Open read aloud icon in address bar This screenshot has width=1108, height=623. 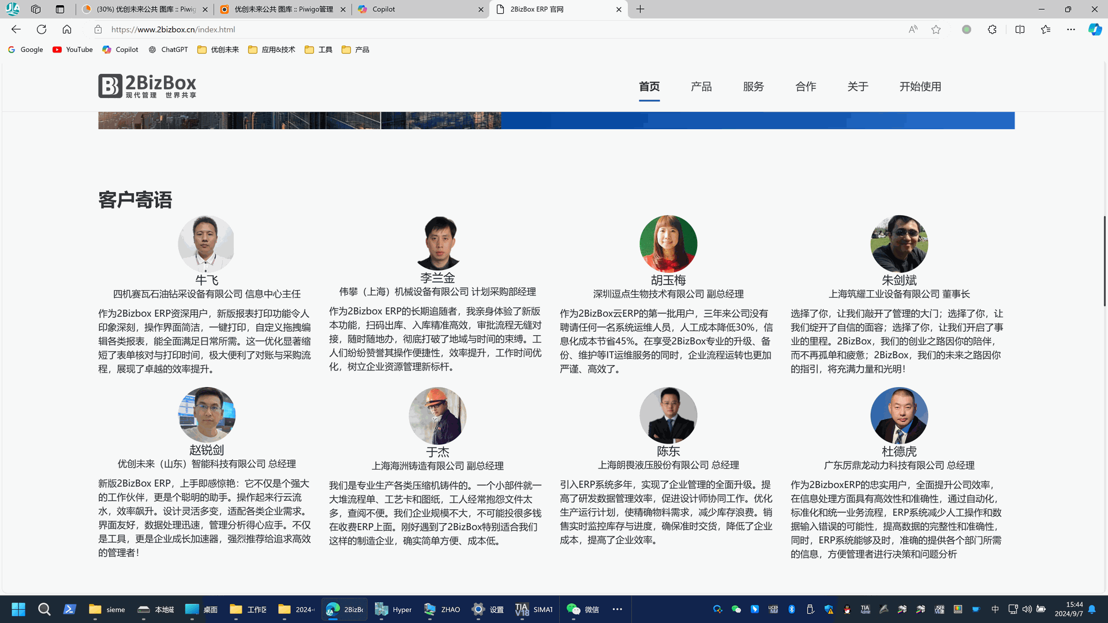click(913, 29)
